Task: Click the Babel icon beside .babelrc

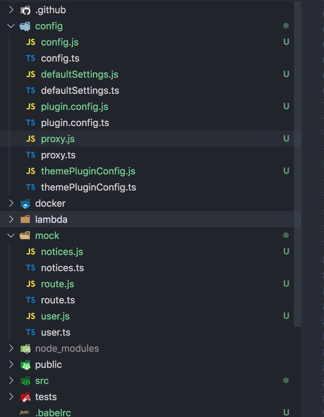Action: pyautogui.click(x=25, y=412)
